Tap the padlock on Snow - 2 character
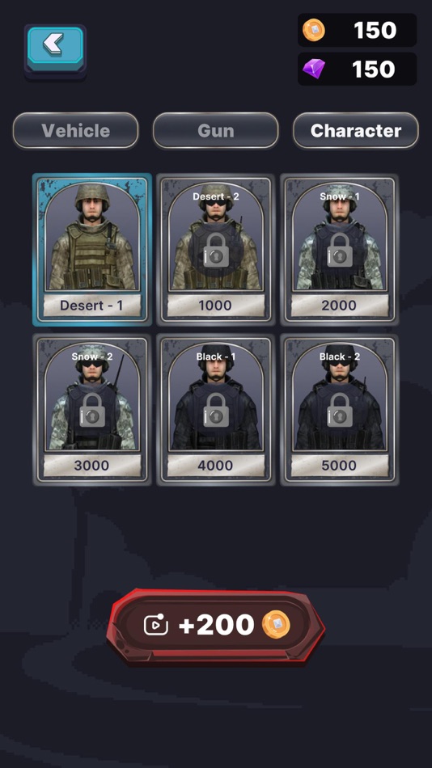The image size is (432, 768). (x=92, y=410)
